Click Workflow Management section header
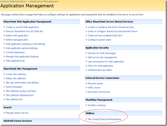This screenshot has width=167, height=126. pos(123,100)
